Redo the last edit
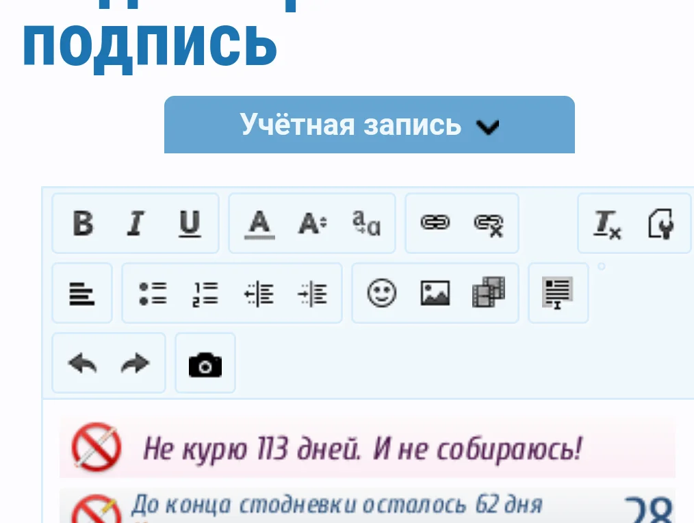 point(136,363)
